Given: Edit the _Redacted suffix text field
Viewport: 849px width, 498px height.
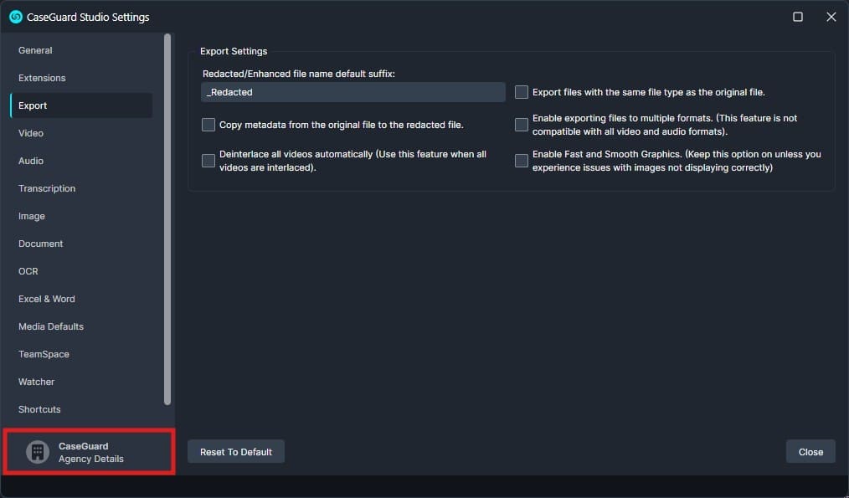Looking at the screenshot, I should (352, 92).
